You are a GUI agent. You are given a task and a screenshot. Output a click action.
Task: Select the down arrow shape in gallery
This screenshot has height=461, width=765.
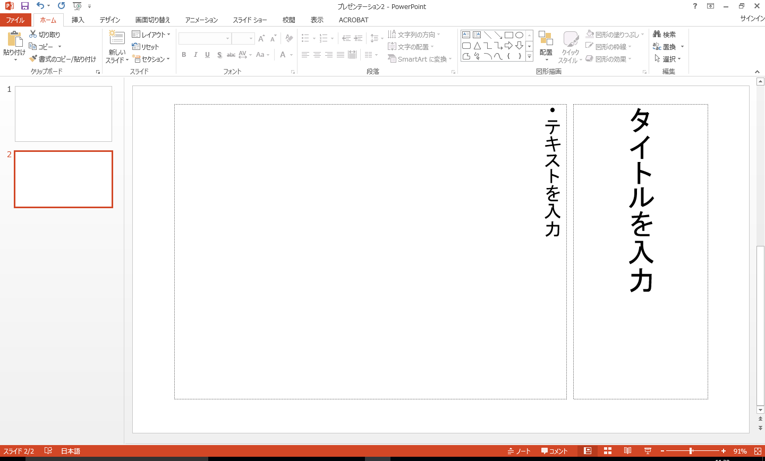[x=519, y=46]
